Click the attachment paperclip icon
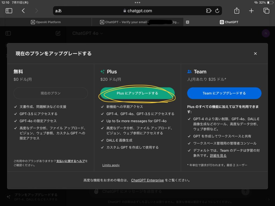Viewport: 275px width, 206px height. pyautogui.click(x=96, y=191)
